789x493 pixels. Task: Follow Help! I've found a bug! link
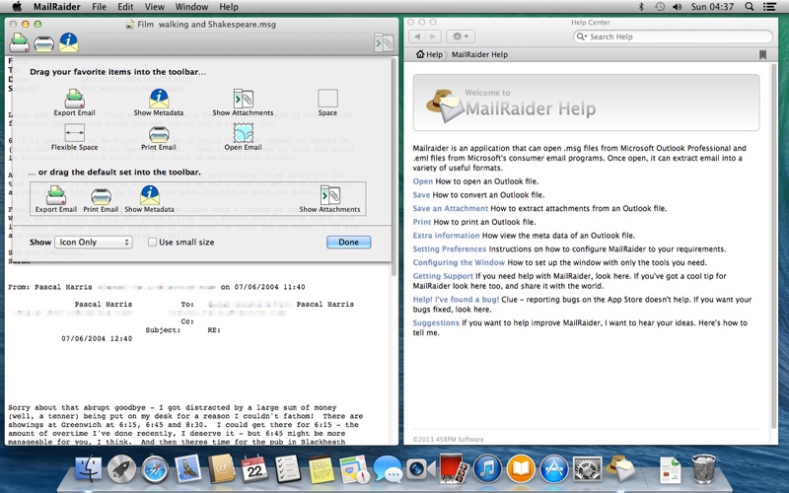[456, 300]
